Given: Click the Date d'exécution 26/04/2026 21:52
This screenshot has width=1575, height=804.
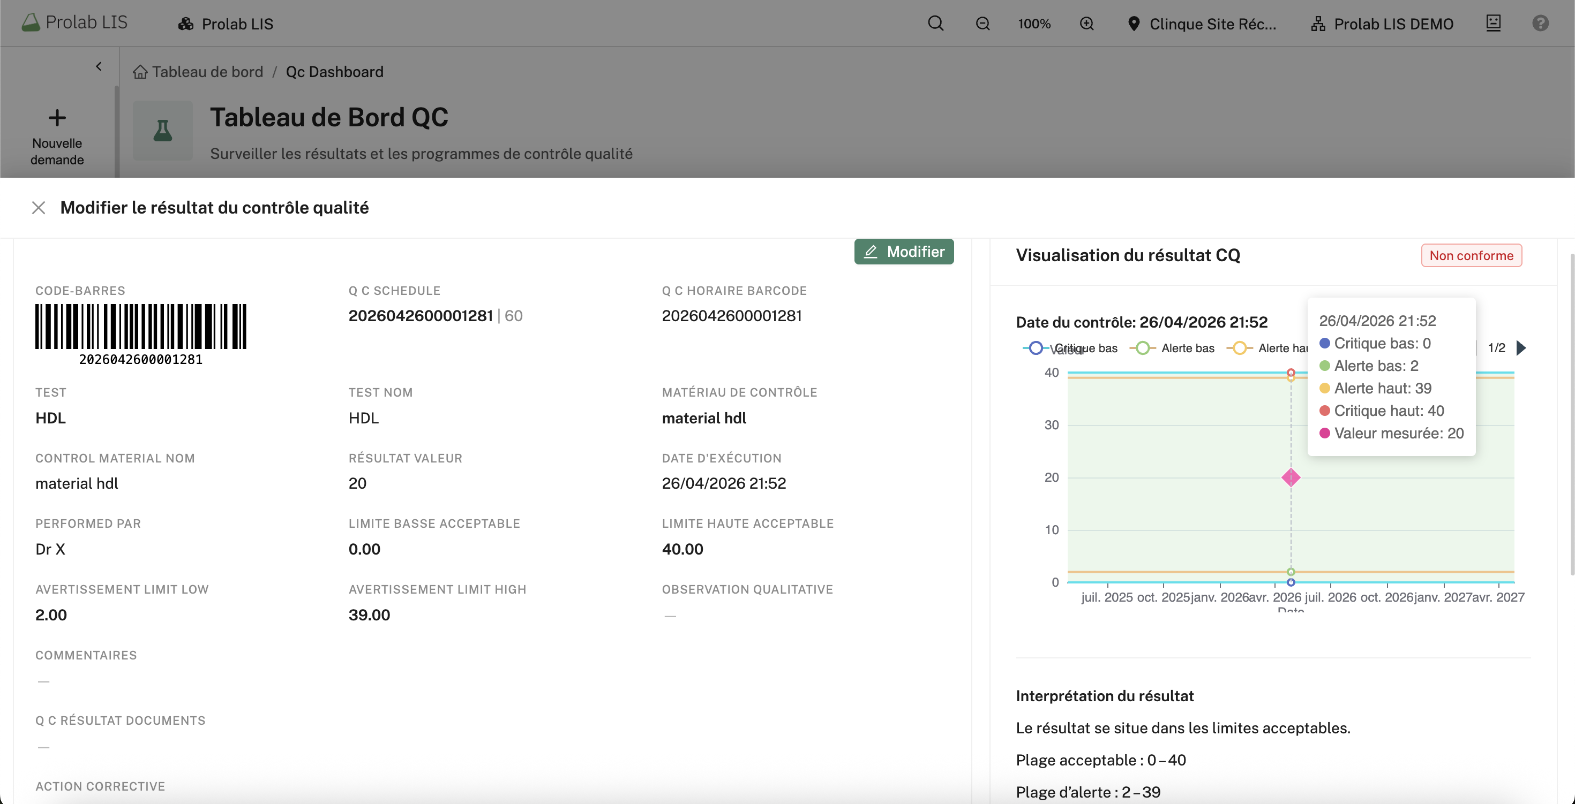Looking at the screenshot, I should pos(724,483).
